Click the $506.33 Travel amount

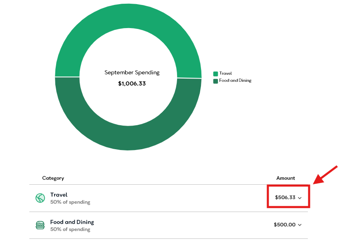(285, 198)
